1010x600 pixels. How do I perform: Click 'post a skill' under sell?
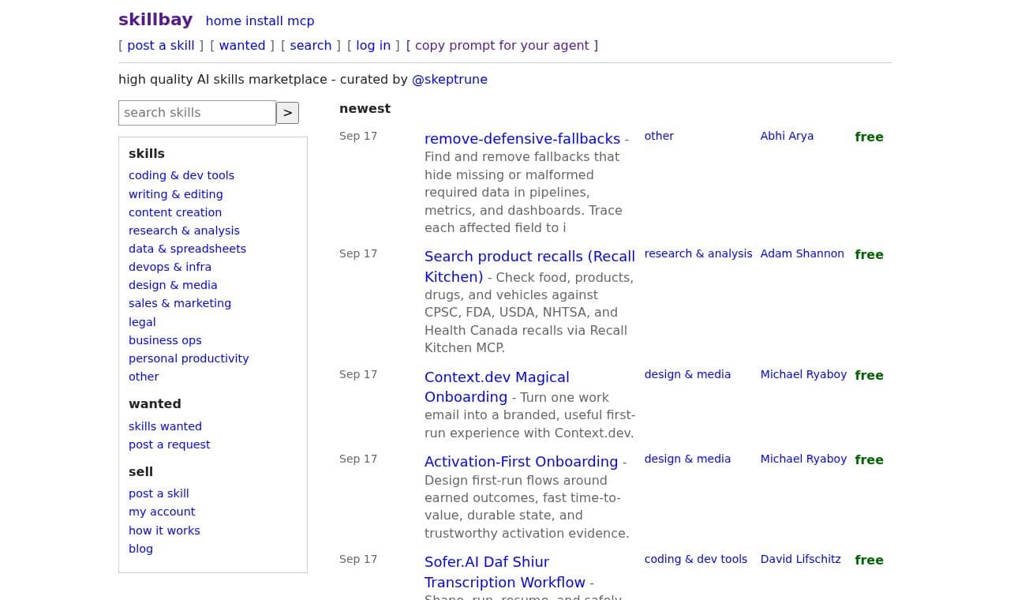[x=159, y=493]
